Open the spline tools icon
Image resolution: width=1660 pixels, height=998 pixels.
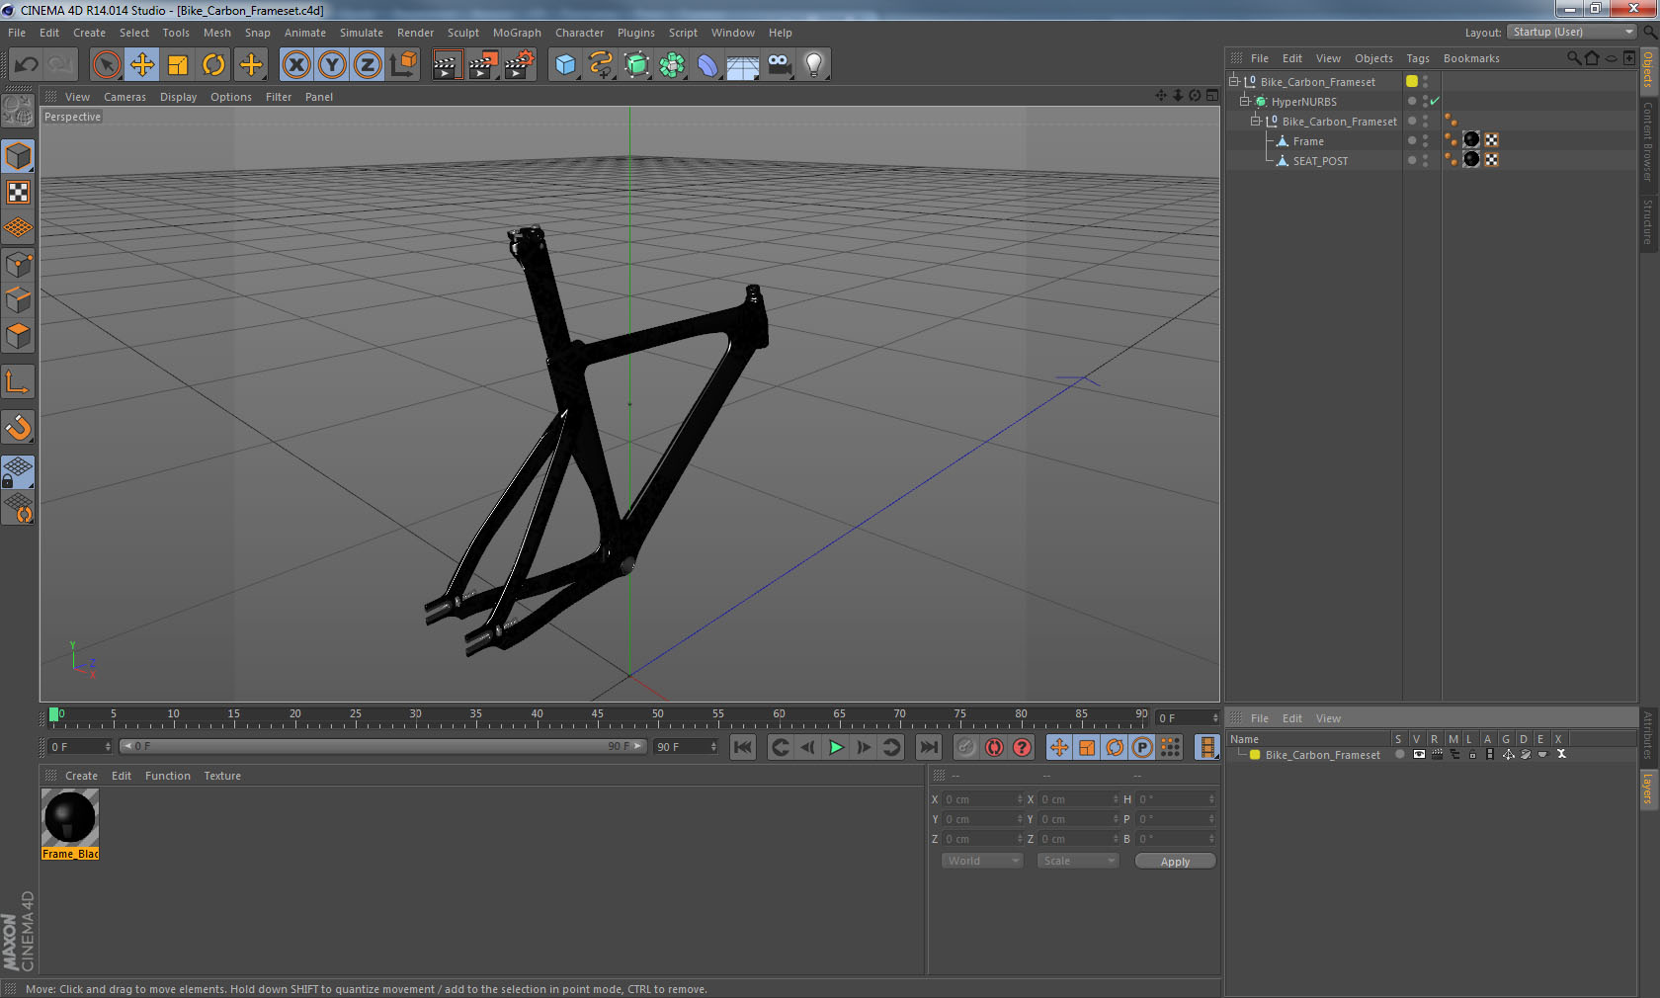point(601,65)
